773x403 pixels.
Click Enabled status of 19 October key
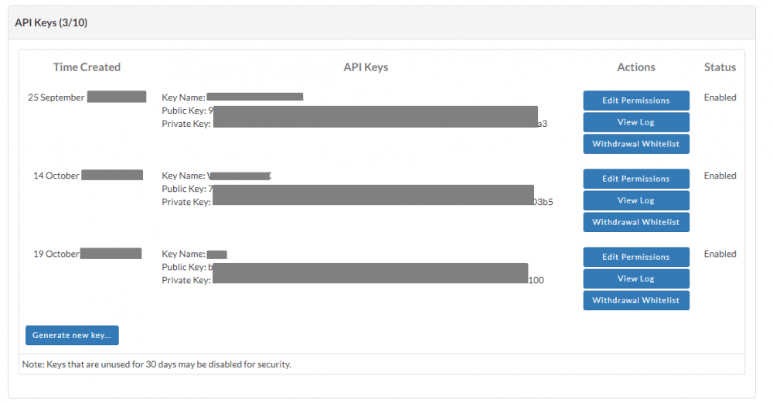(720, 254)
